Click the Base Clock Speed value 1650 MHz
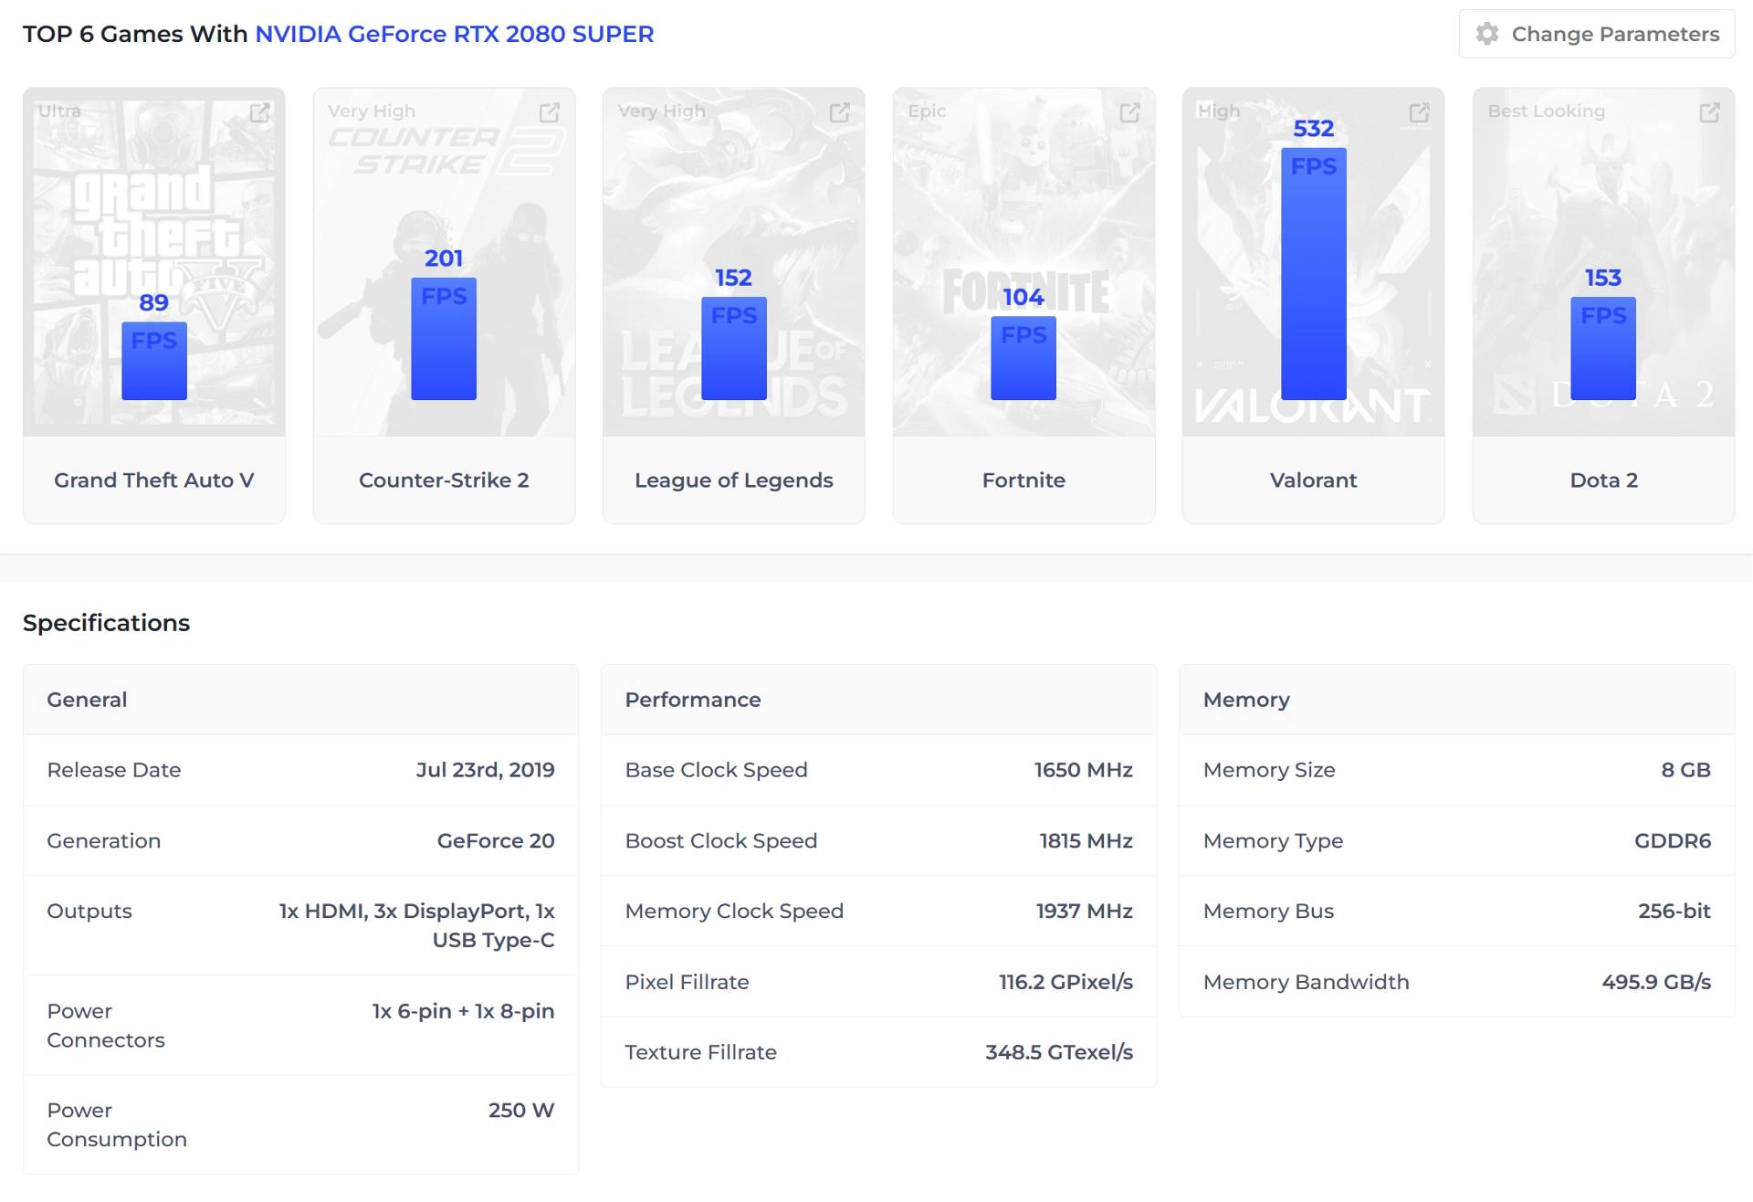The image size is (1753, 1202). click(x=1084, y=770)
